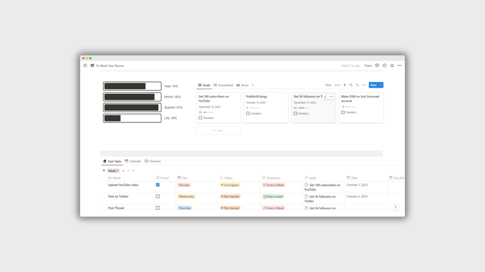
Task: Tick Checkbox on Make $100 Gumroad card
Action: (343, 112)
